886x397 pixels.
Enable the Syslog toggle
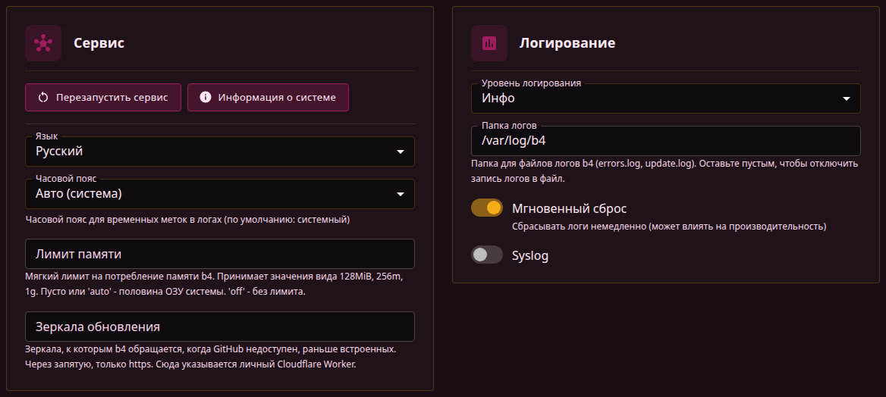point(487,255)
